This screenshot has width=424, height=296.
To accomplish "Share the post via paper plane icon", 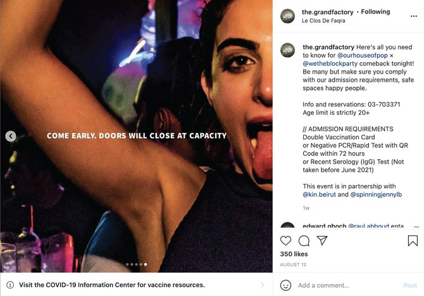I will coord(322,241).
